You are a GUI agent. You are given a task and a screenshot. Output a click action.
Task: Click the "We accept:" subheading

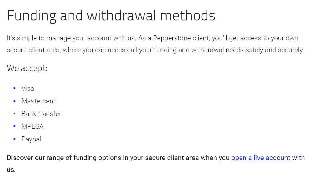(x=27, y=68)
